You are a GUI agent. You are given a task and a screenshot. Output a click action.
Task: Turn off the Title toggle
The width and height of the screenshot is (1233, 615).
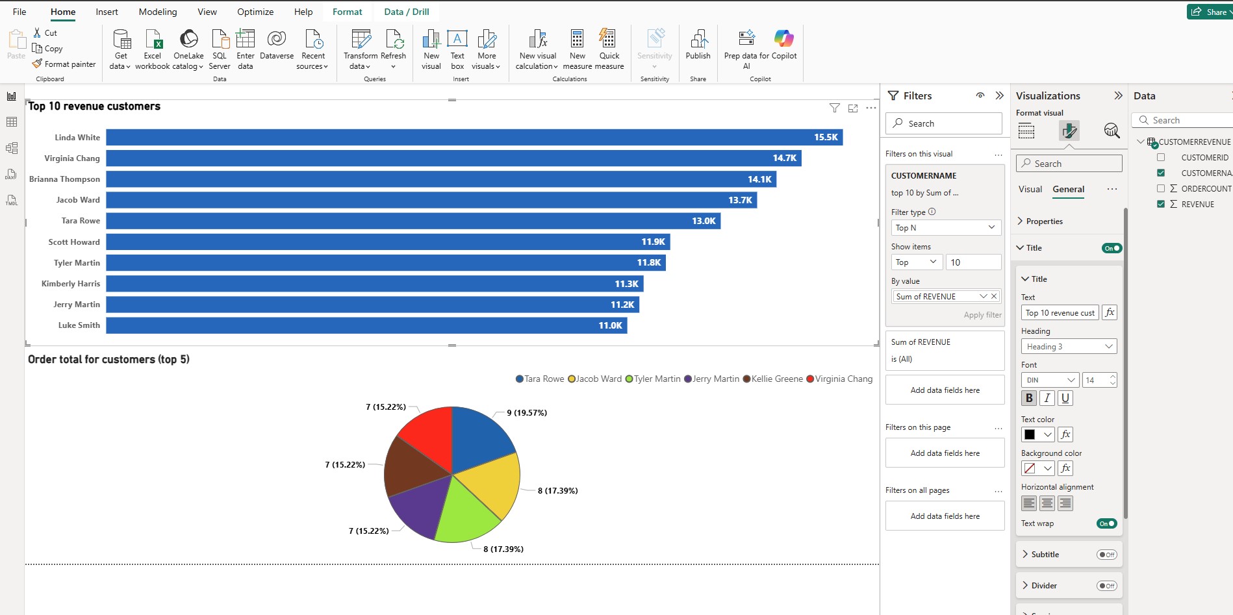click(x=1112, y=248)
